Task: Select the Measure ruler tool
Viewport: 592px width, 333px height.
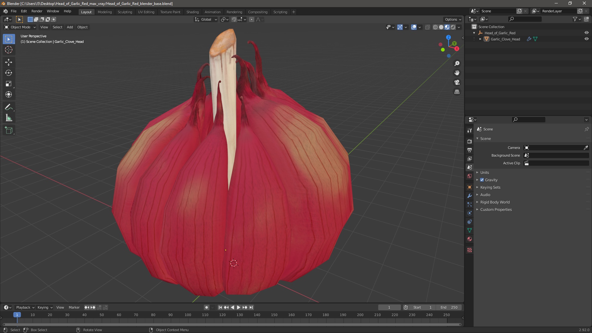Action: click(x=9, y=118)
